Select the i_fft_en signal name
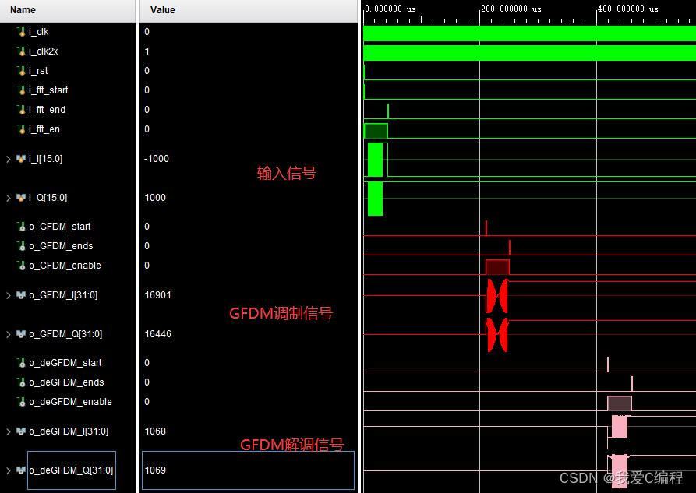This screenshot has width=696, height=493. pyautogui.click(x=44, y=129)
